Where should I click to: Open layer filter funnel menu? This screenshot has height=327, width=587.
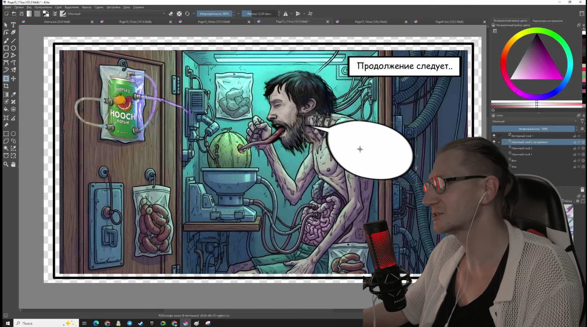582,121
